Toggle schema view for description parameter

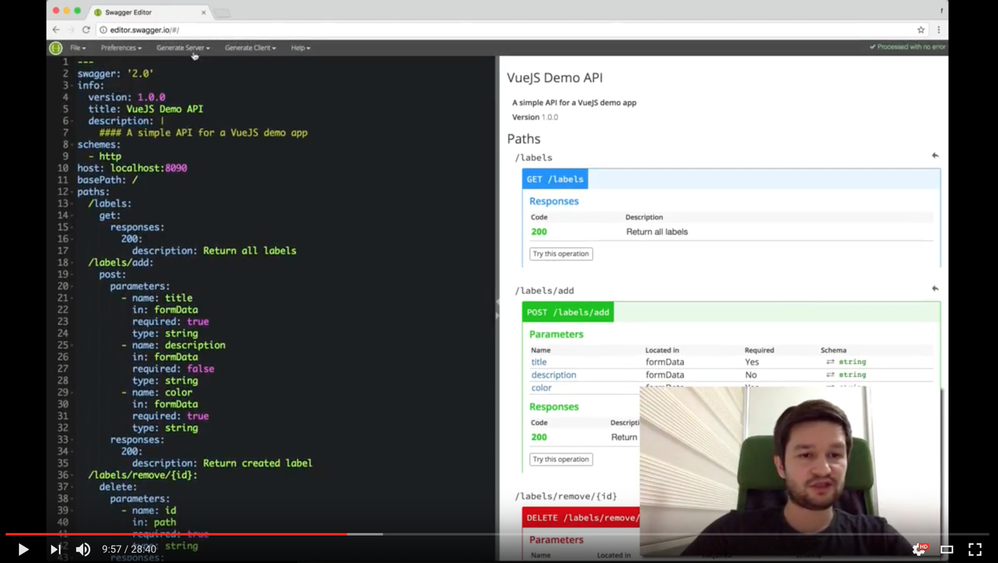coord(830,375)
